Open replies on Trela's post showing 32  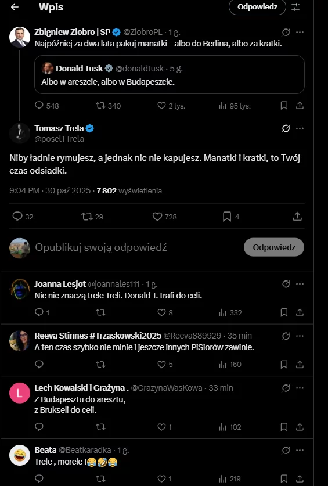23,217
